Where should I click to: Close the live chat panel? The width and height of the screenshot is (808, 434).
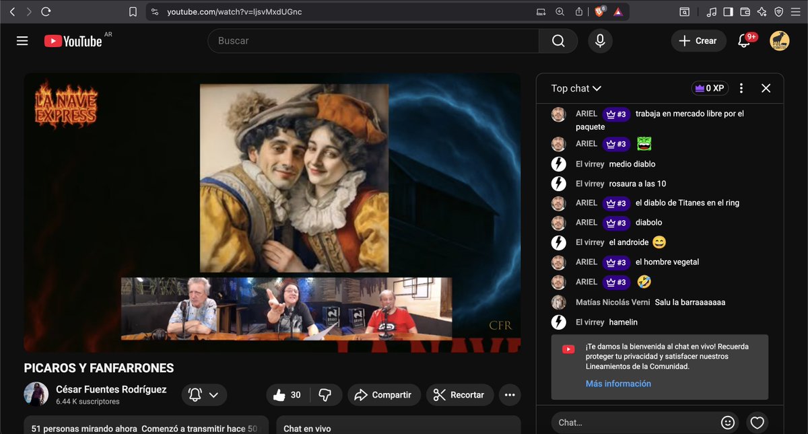[x=766, y=88]
